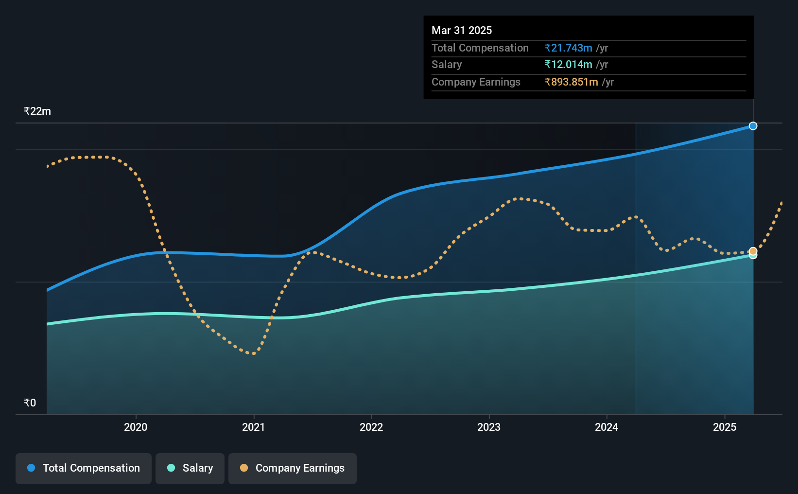Click the blue Total Compensation legend dot
This screenshot has height=494, width=798.
point(31,468)
